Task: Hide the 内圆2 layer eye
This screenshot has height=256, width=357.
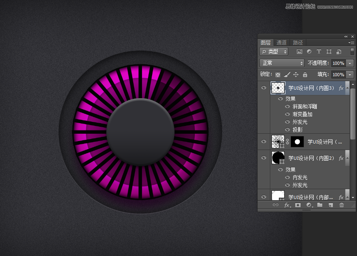Action: (x=264, y=158)
